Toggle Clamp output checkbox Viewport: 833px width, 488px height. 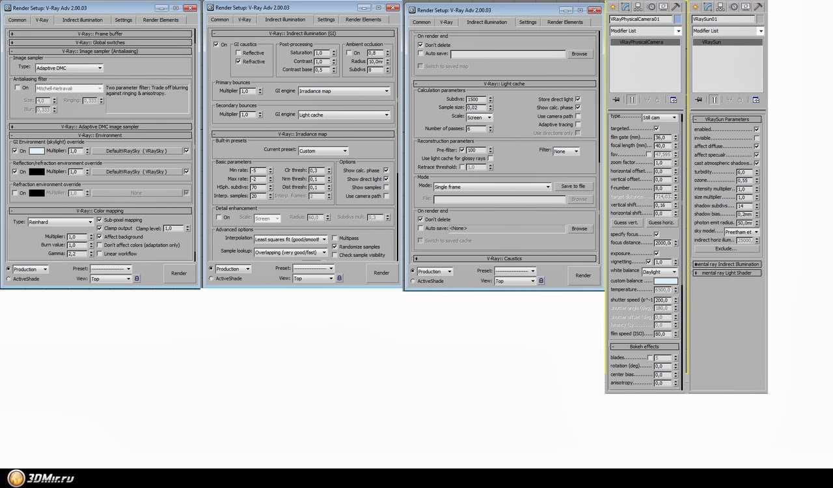point(100,228)
